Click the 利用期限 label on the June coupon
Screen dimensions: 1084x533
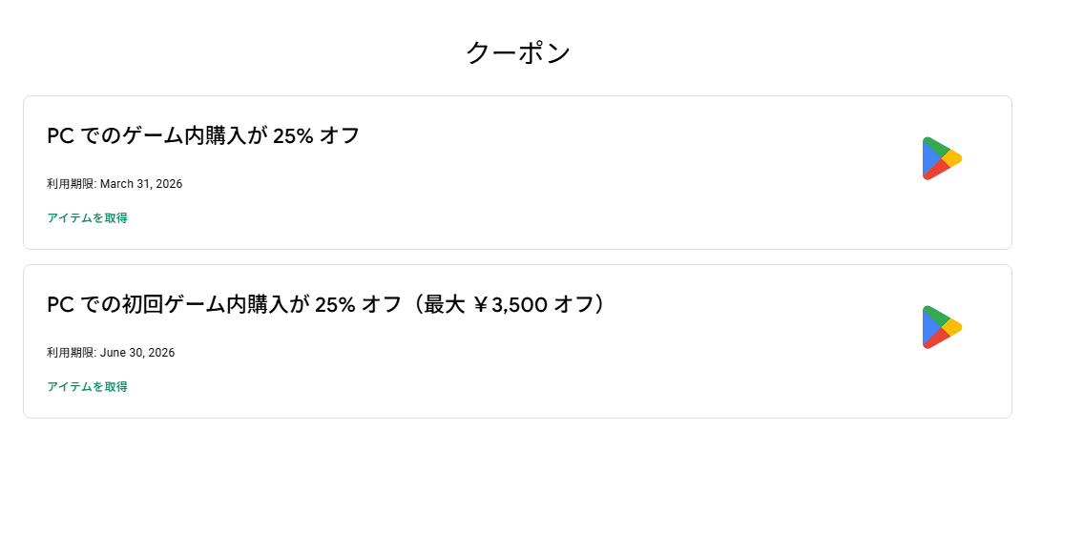[x=71, y=353]
